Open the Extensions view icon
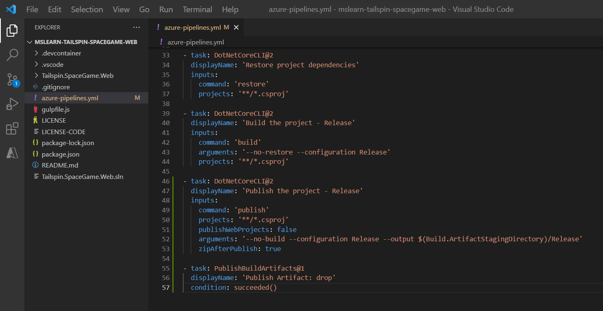 click(12, 128)
